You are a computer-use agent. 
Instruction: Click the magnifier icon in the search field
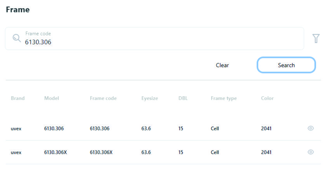tap(17, 38)
